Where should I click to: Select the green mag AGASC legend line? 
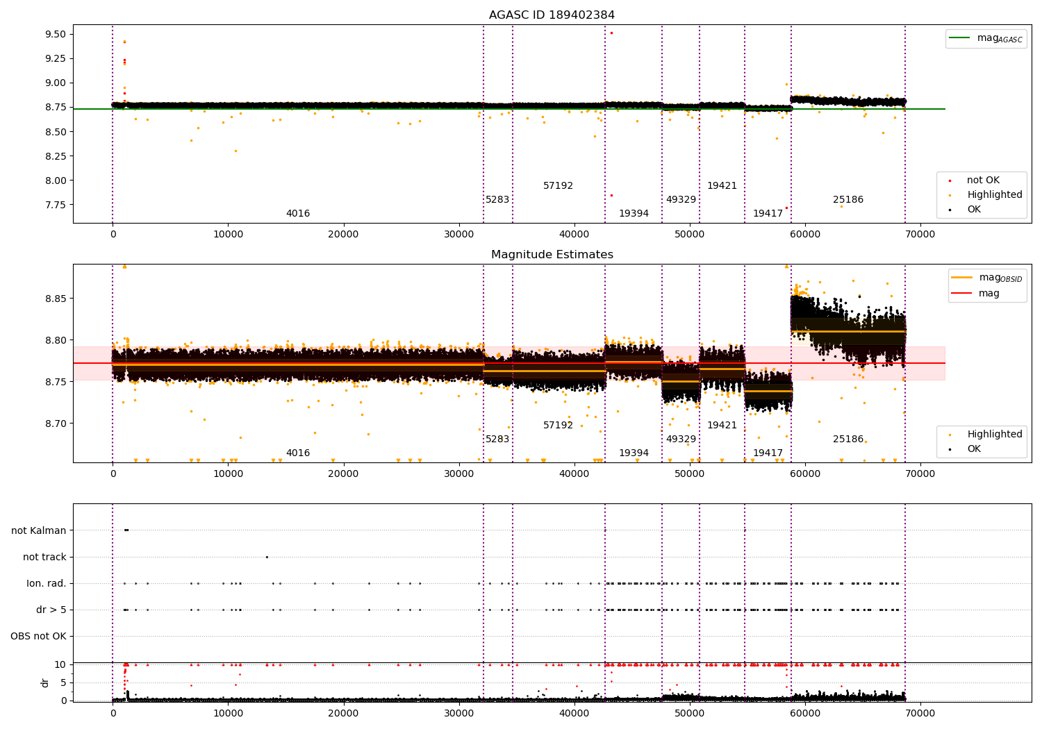961,38
